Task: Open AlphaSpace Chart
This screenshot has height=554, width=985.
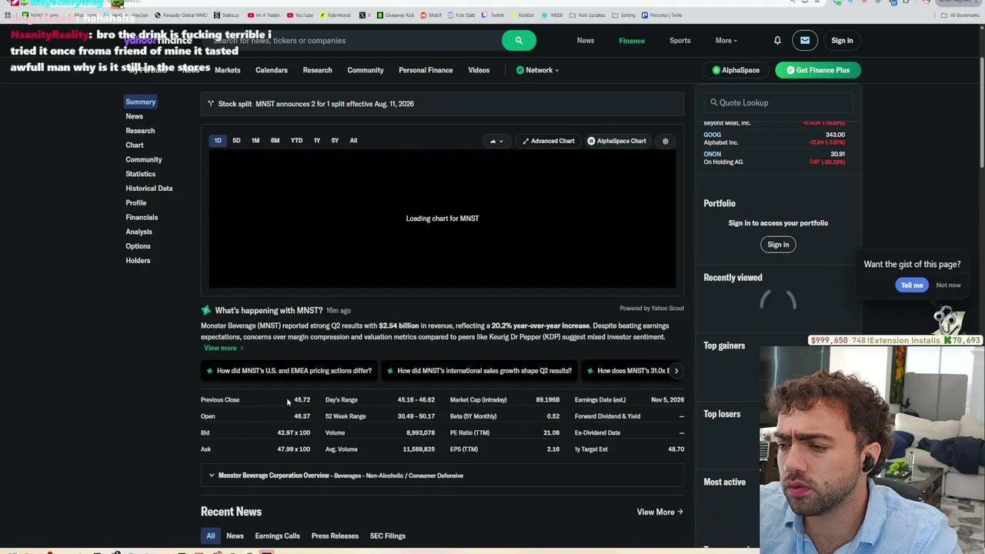Action: tap(617, 141)
